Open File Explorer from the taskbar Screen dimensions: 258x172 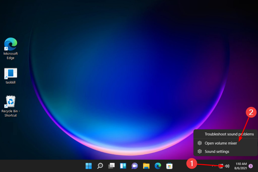click(x=146, y=166)
